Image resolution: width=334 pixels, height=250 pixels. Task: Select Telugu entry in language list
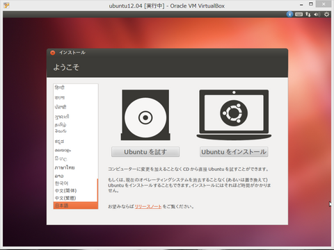(75, 131)
